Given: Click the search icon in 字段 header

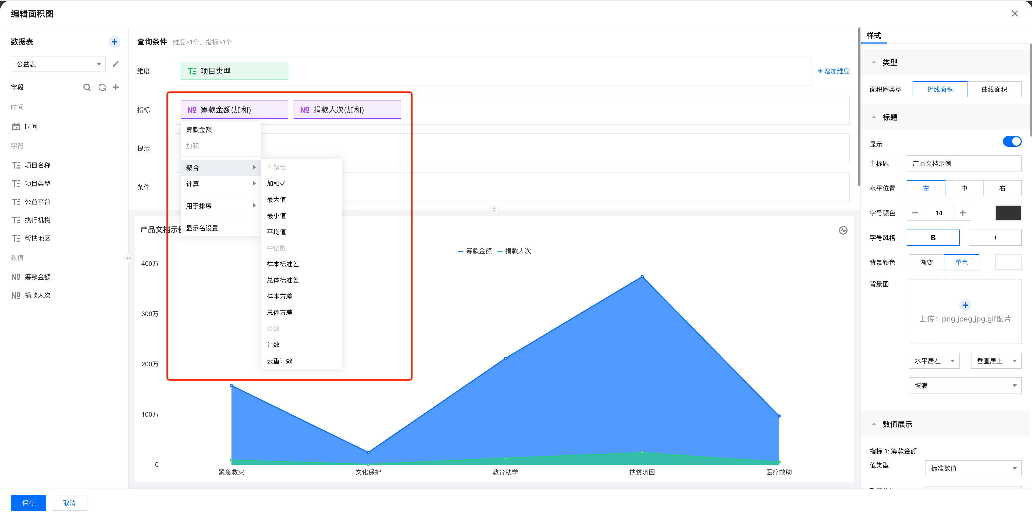Looking at the screenshot, I should point(87,87).
